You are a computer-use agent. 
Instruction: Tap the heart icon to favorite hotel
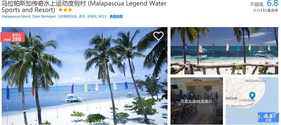(158, 36)
